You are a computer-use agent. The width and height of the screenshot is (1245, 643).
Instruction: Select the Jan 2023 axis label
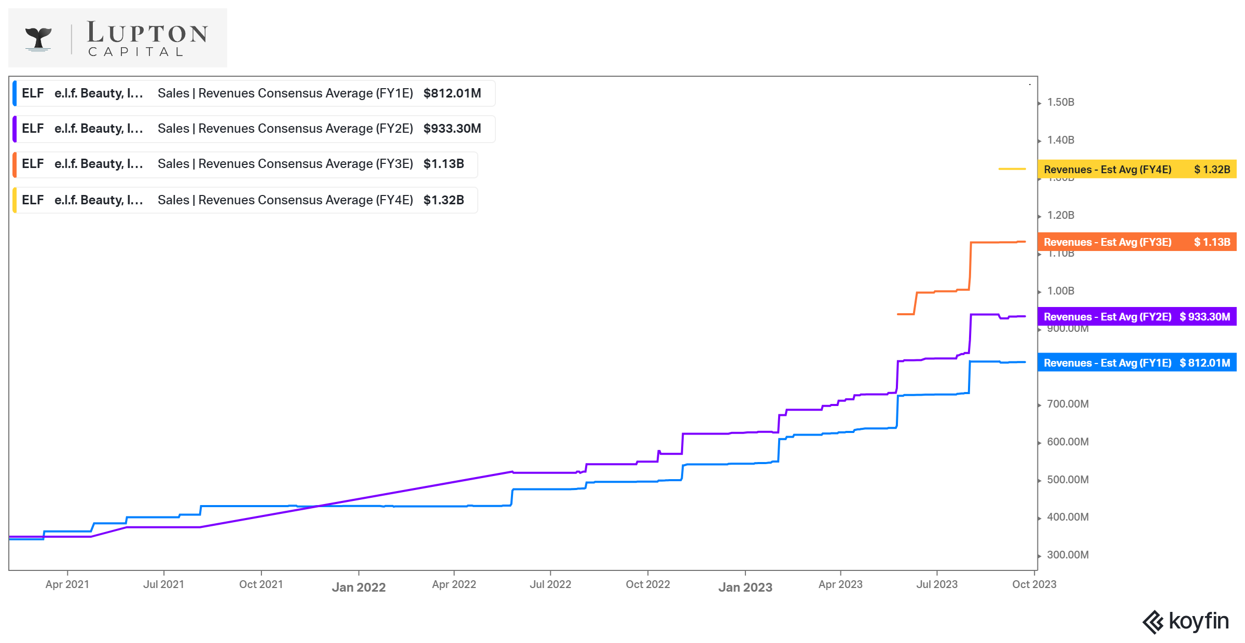click(x=746, y=586)
